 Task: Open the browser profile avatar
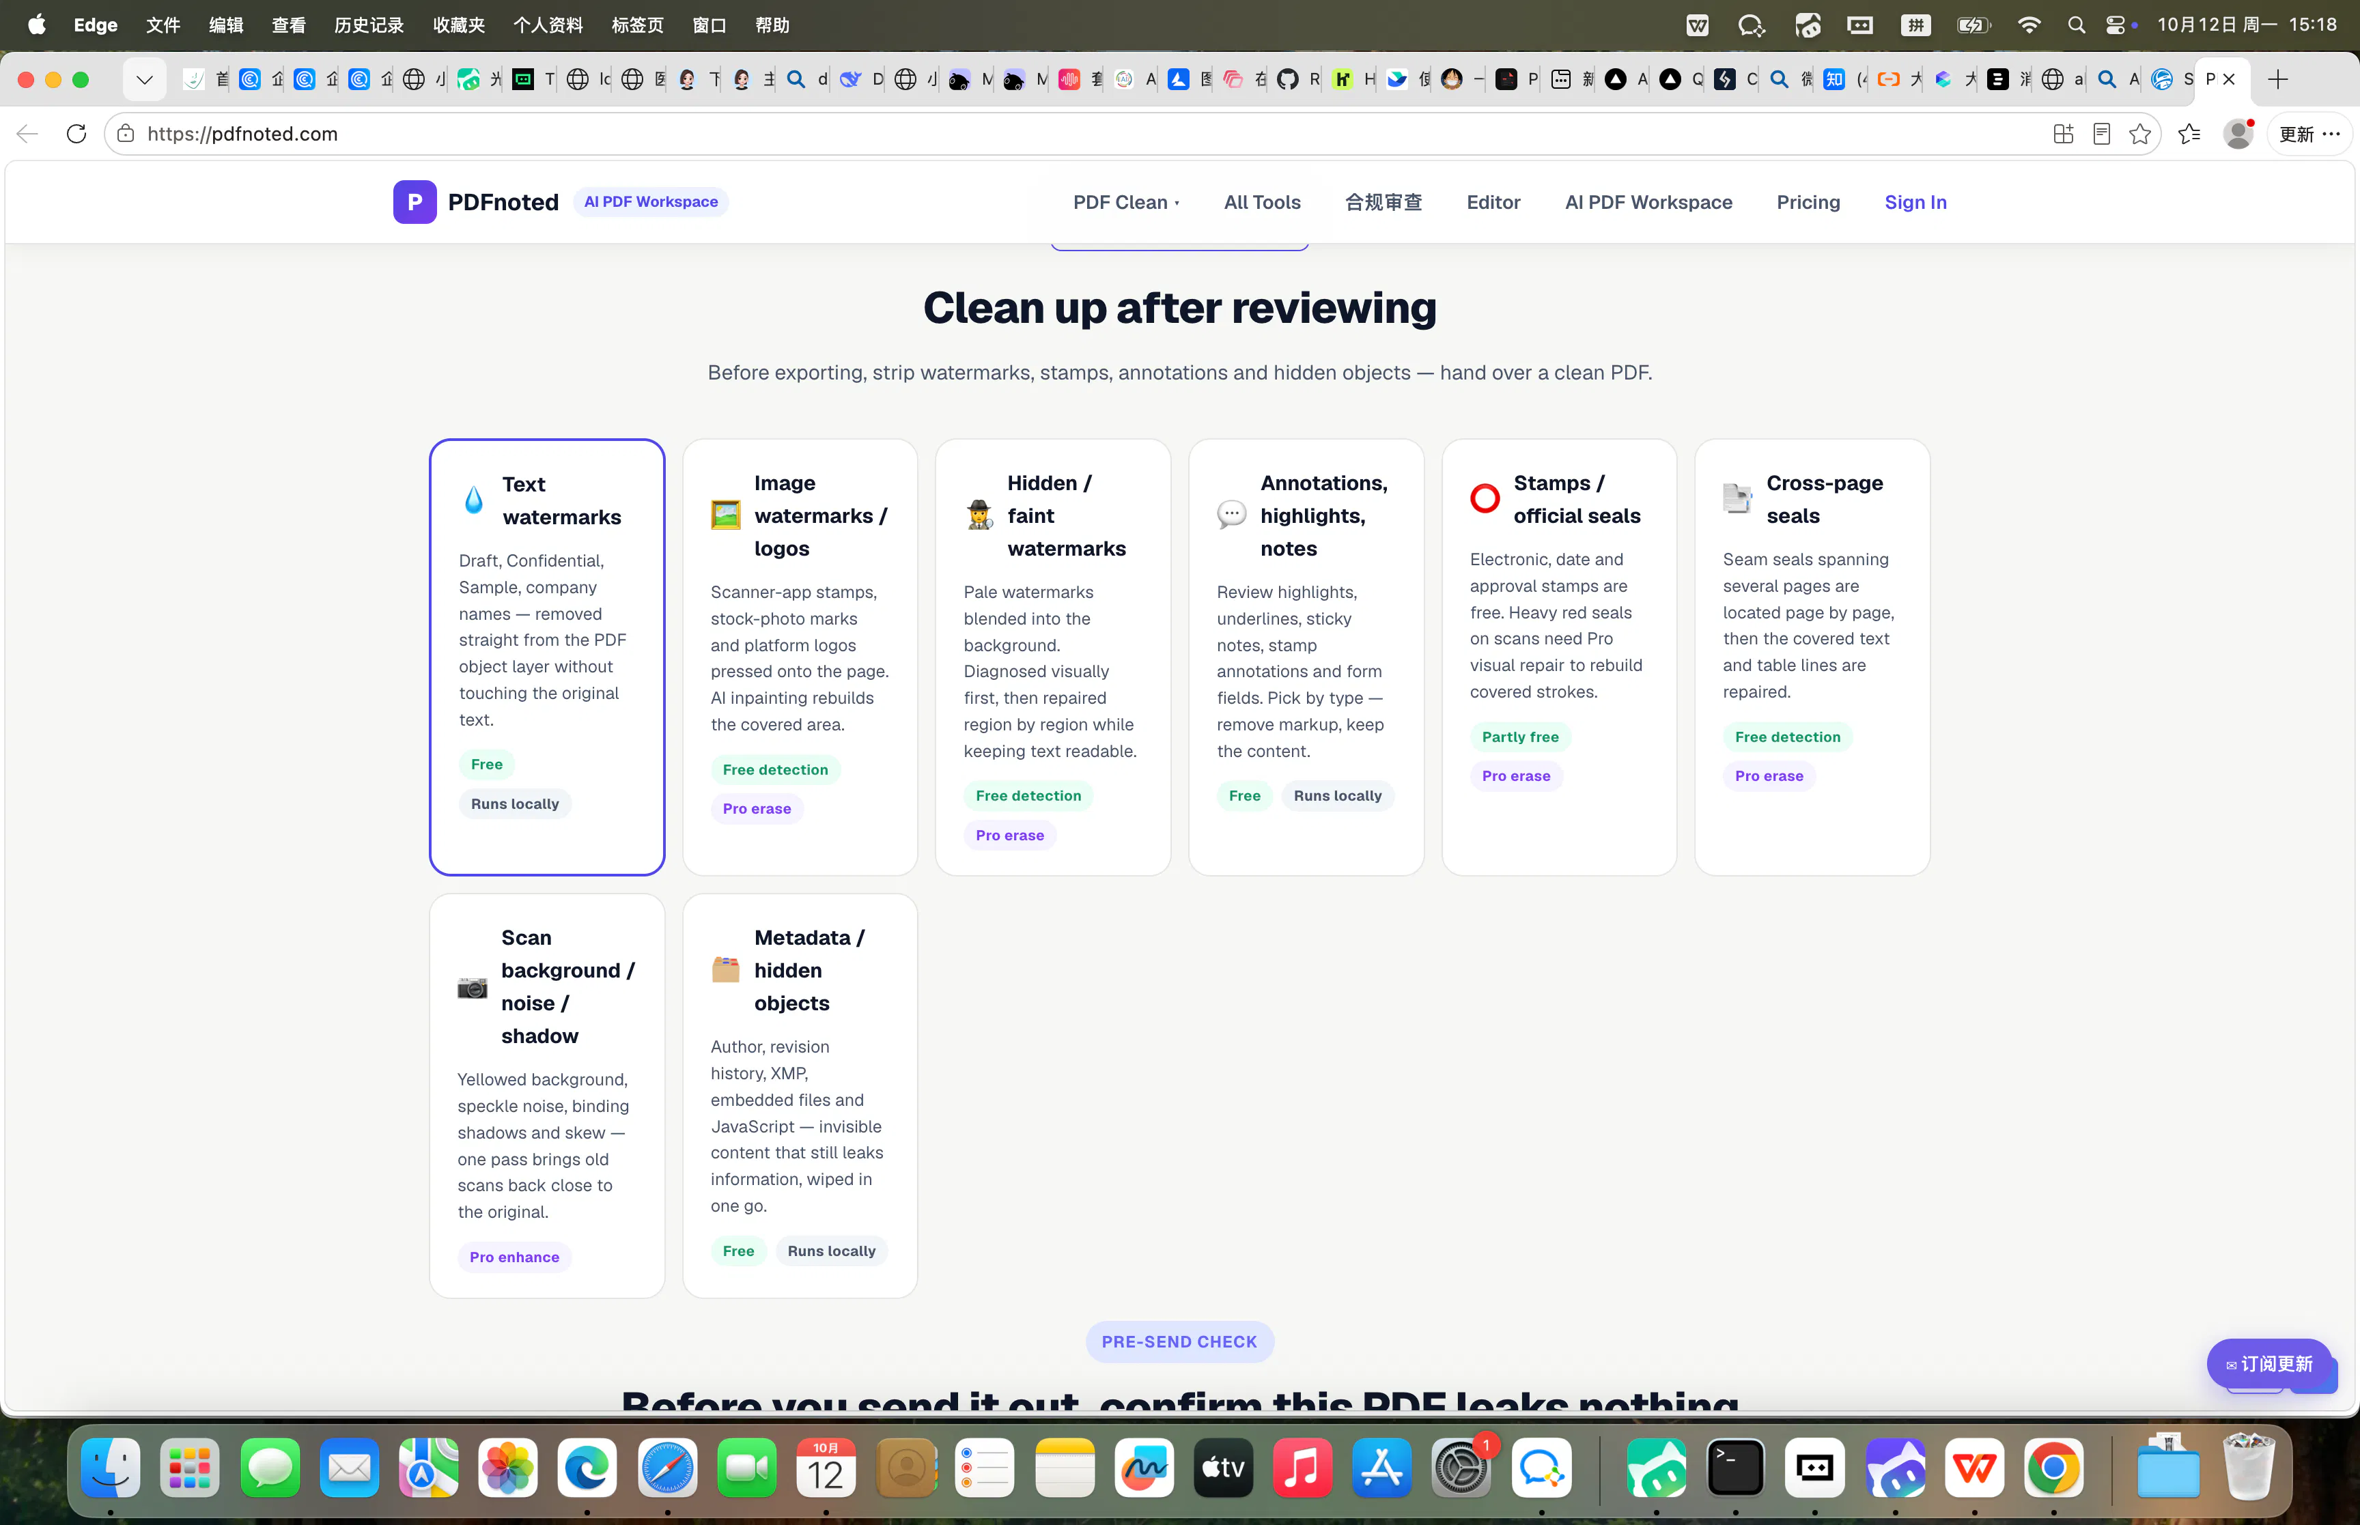[2237, 134]
